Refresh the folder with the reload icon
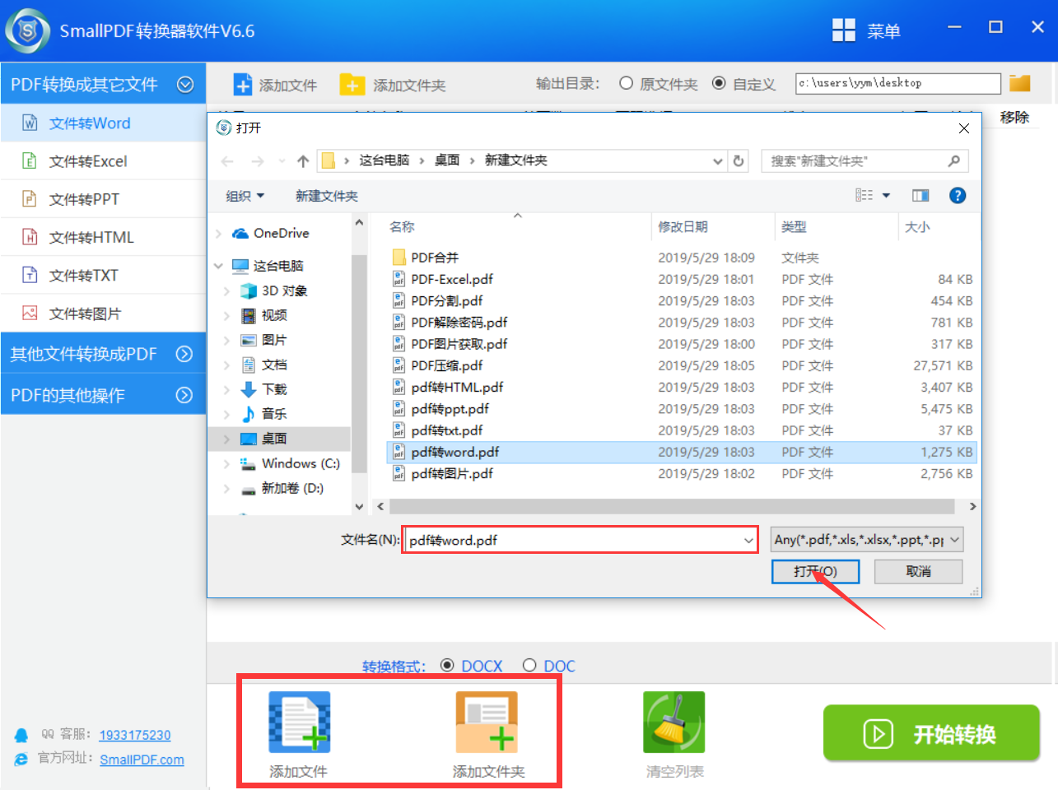The height and width of the screenshot is (790, 1058). coord(739,161)
